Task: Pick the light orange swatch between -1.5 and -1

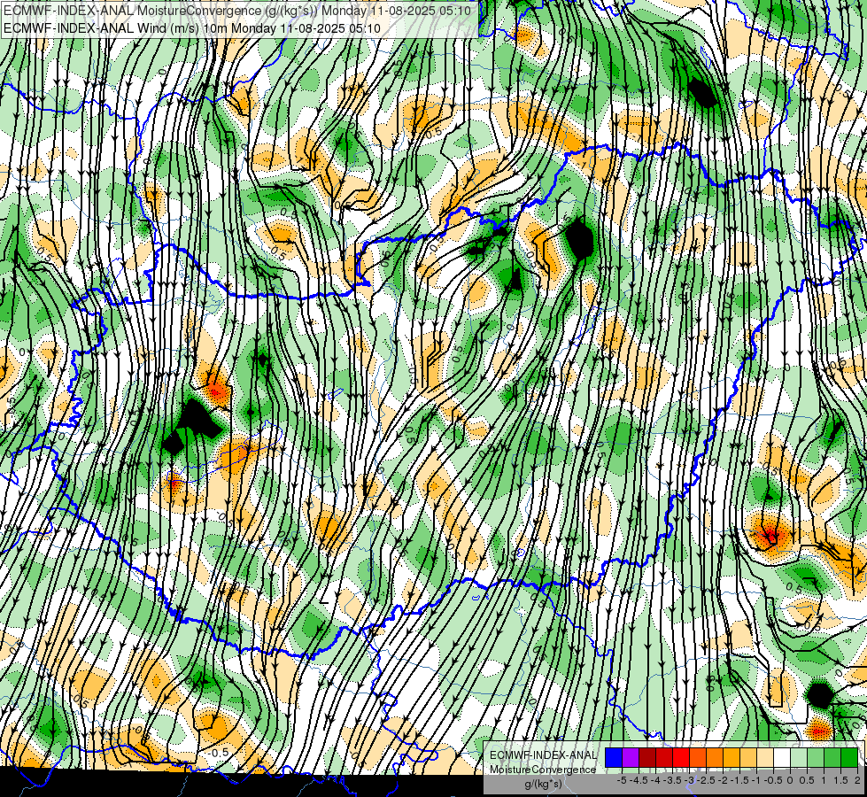Action: (748, 757)
